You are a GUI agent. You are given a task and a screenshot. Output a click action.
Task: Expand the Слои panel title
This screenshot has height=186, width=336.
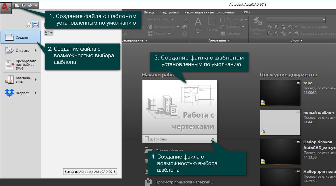pyautogui.click(x=296, y=40)
